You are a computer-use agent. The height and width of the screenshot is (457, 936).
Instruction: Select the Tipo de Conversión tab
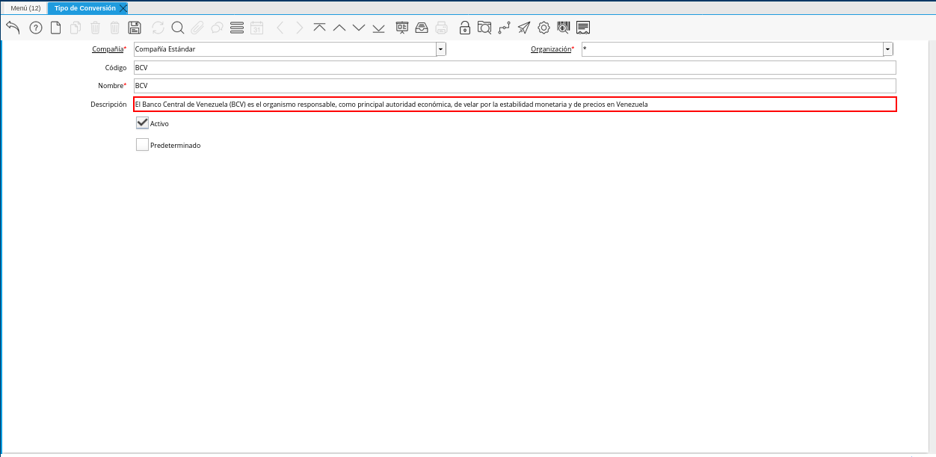(84, 8)
